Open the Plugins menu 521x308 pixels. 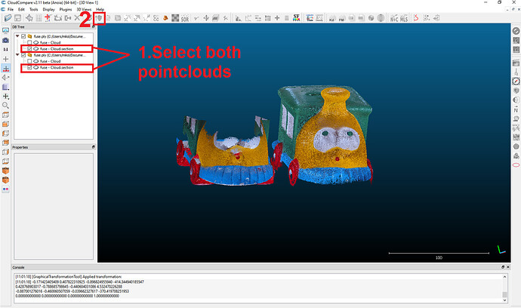point(66,9)
